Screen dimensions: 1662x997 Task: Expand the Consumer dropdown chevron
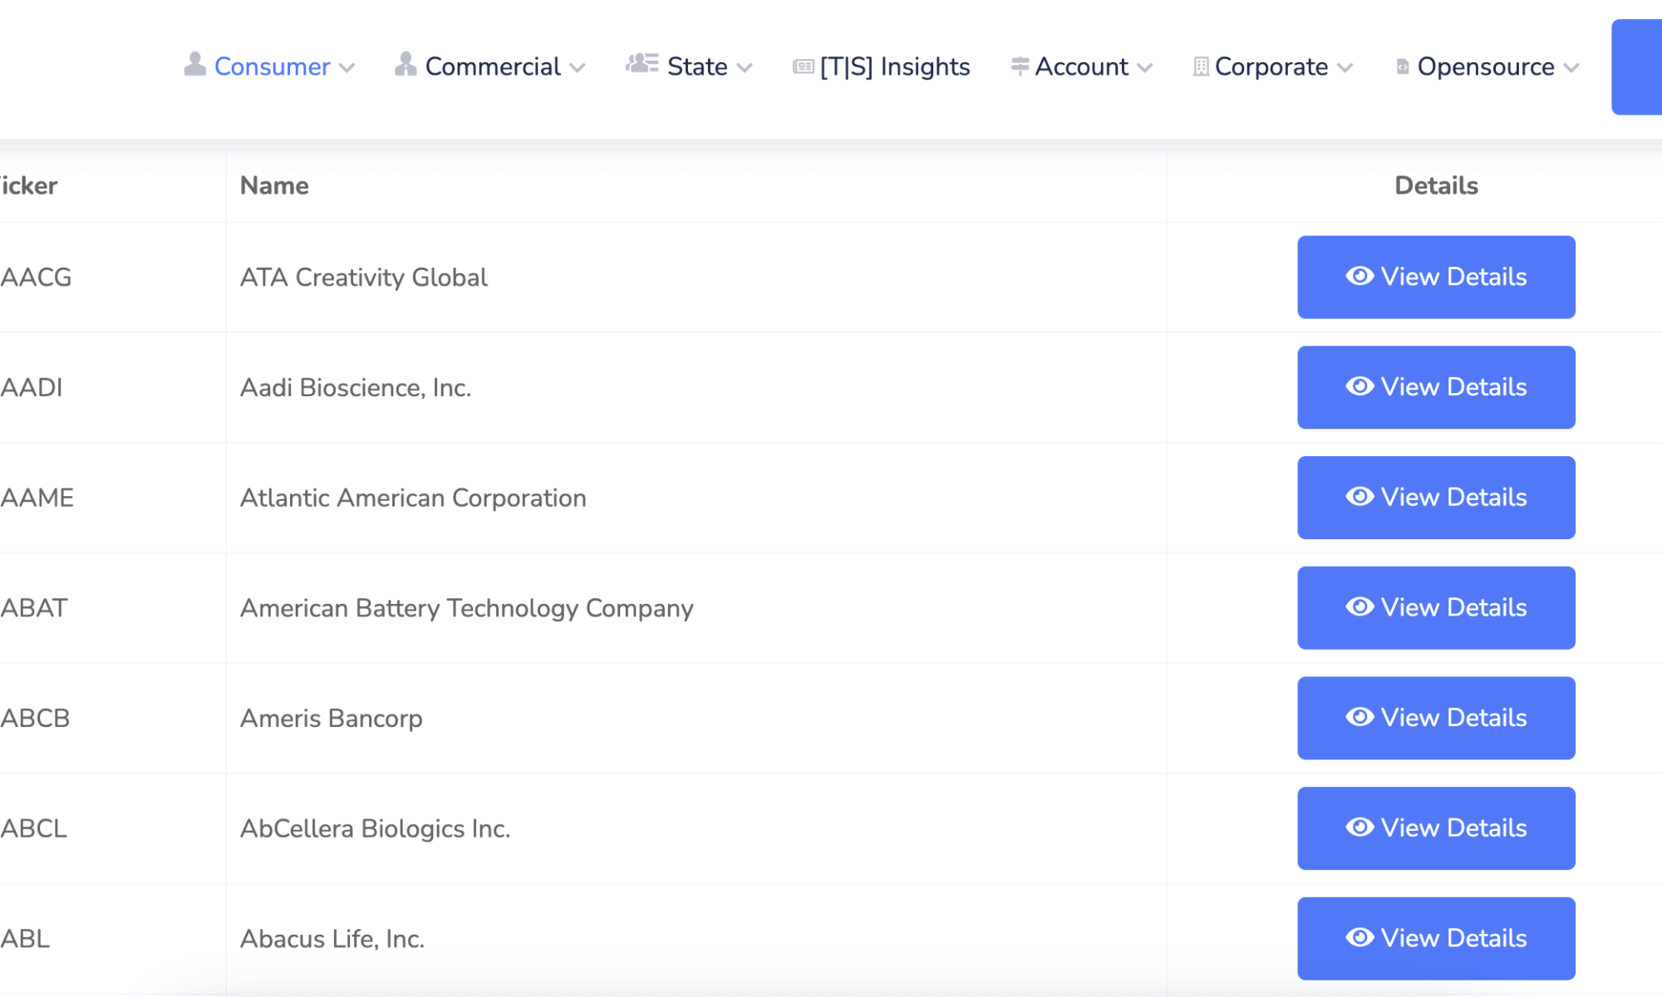tap(347, 68)
